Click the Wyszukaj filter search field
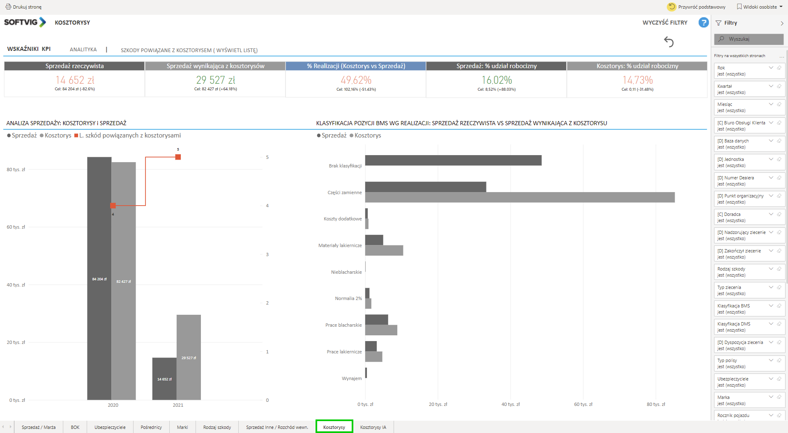The height and width of the screenshot is (433, 788). (x=749, y=39)
